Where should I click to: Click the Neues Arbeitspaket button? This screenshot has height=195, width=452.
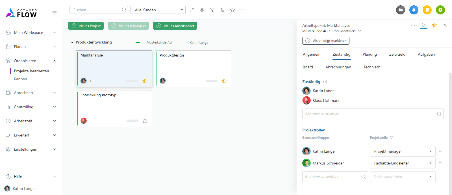175,26
